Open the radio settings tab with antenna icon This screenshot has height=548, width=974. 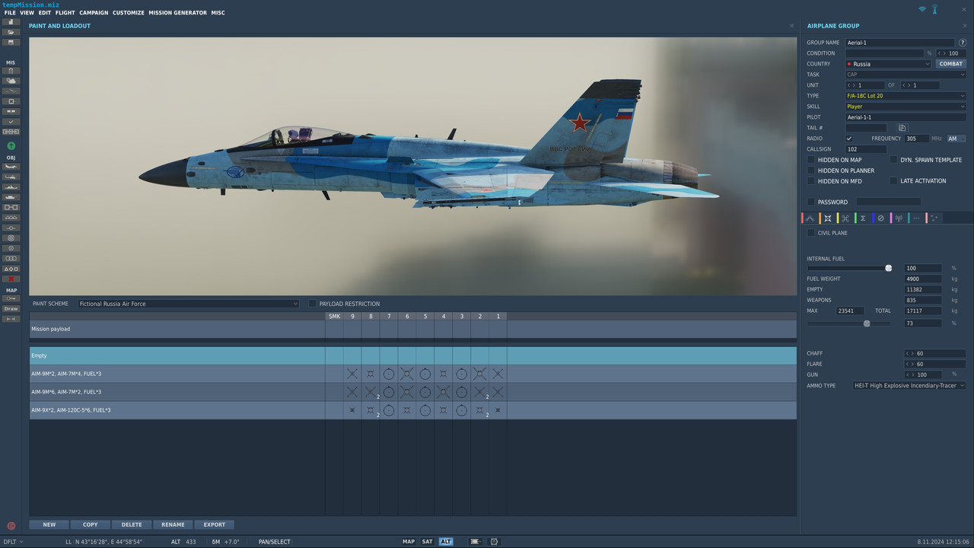[x=899, y=218]
